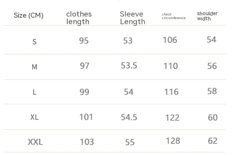Select the Sleeve Length header
The width and height of the screenshot is (236, 155).
coord(132,18)
